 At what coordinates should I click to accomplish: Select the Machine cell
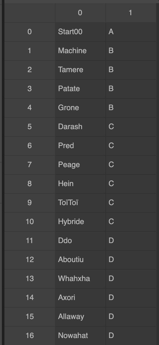(80, 51)
